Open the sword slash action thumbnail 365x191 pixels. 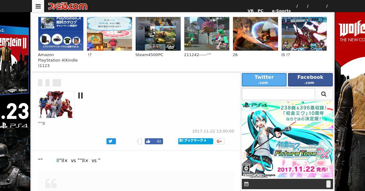[x=255, y=34]
